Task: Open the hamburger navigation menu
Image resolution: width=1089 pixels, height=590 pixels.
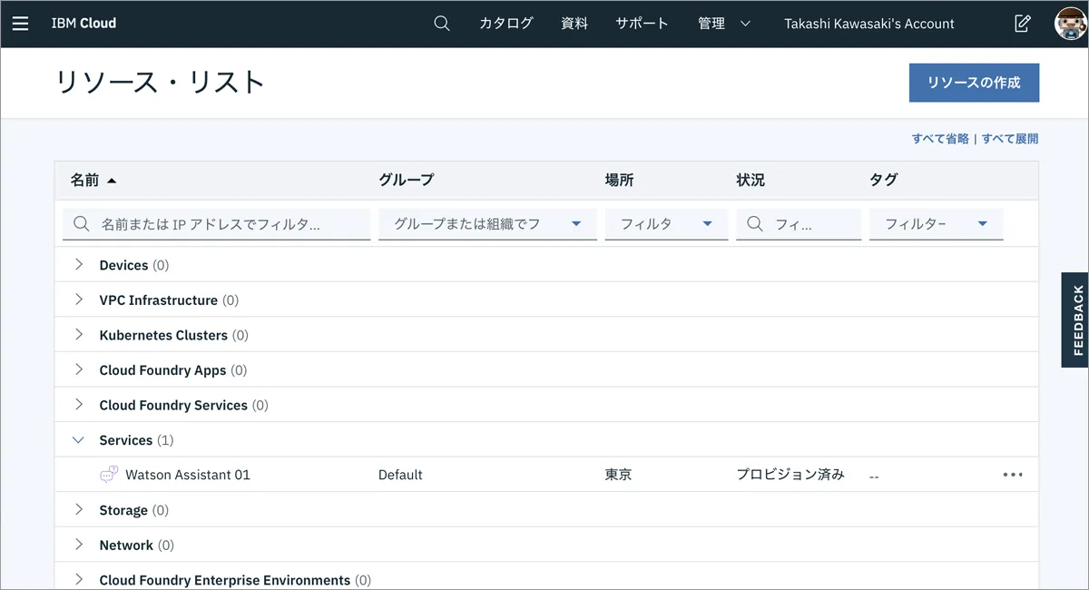Action: pyautogui.click(x=20, y=24)
